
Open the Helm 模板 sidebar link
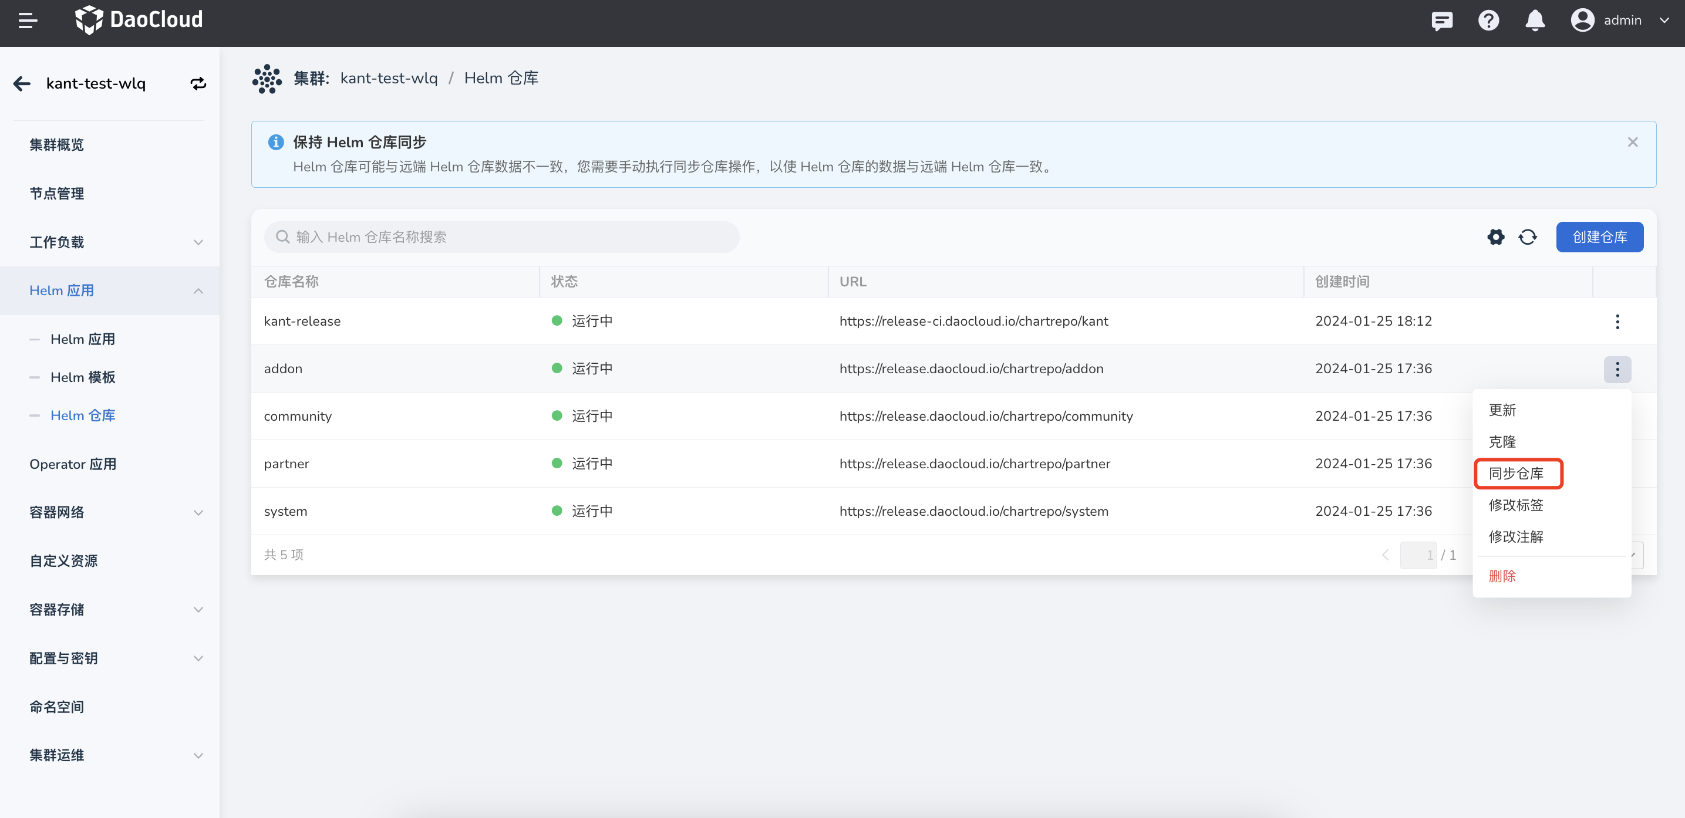tap(83, 377)
